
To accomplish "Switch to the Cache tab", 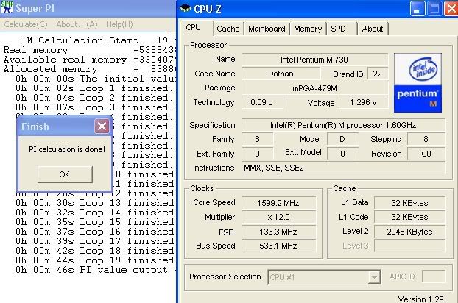I will [x=228, y=29].
